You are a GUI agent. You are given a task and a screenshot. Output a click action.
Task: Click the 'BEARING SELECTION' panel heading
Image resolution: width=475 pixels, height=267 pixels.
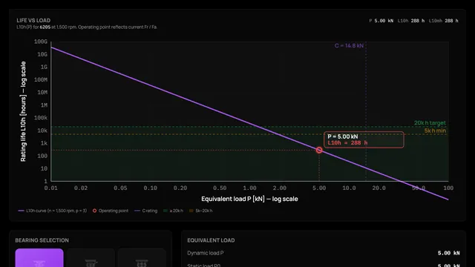(x=42, y=240)
